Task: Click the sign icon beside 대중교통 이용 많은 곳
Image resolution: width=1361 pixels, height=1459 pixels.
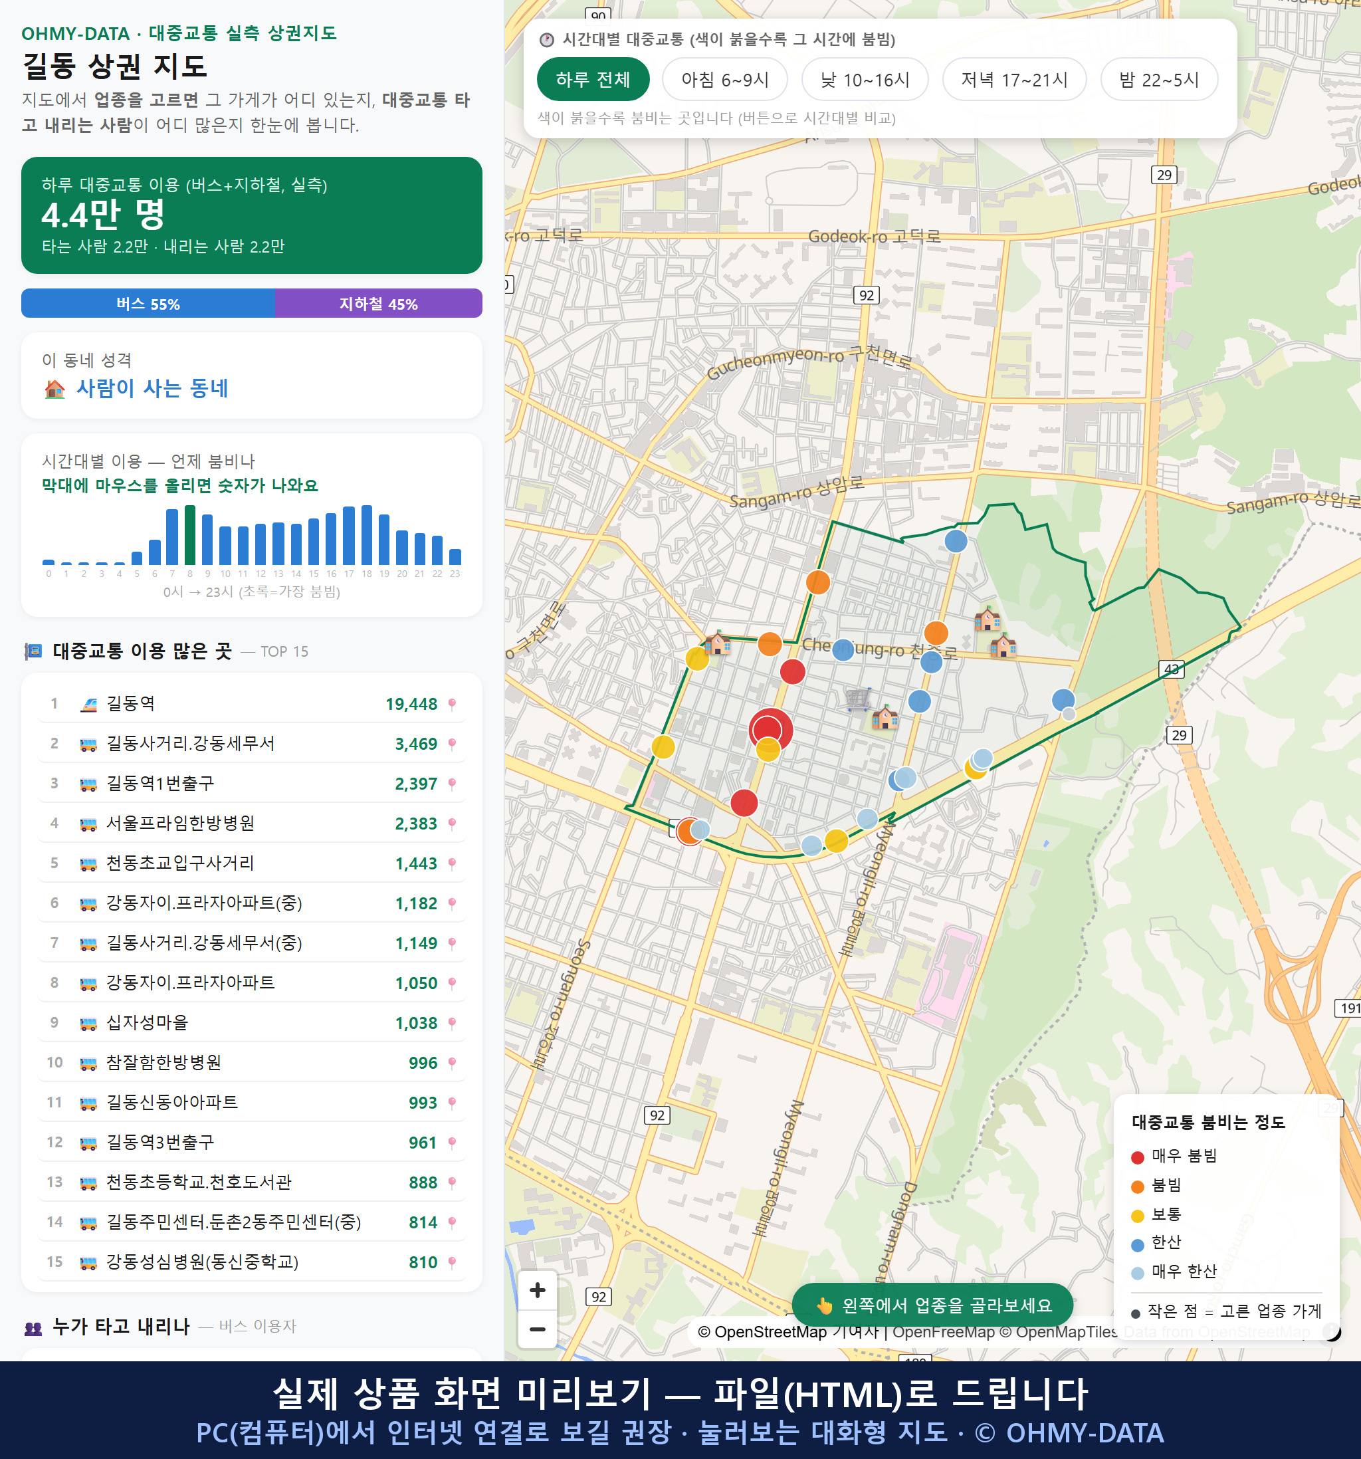Action: (33, 651)
